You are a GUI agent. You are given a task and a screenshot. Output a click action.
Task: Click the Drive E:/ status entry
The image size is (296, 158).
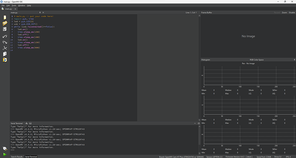coord(278,157)
